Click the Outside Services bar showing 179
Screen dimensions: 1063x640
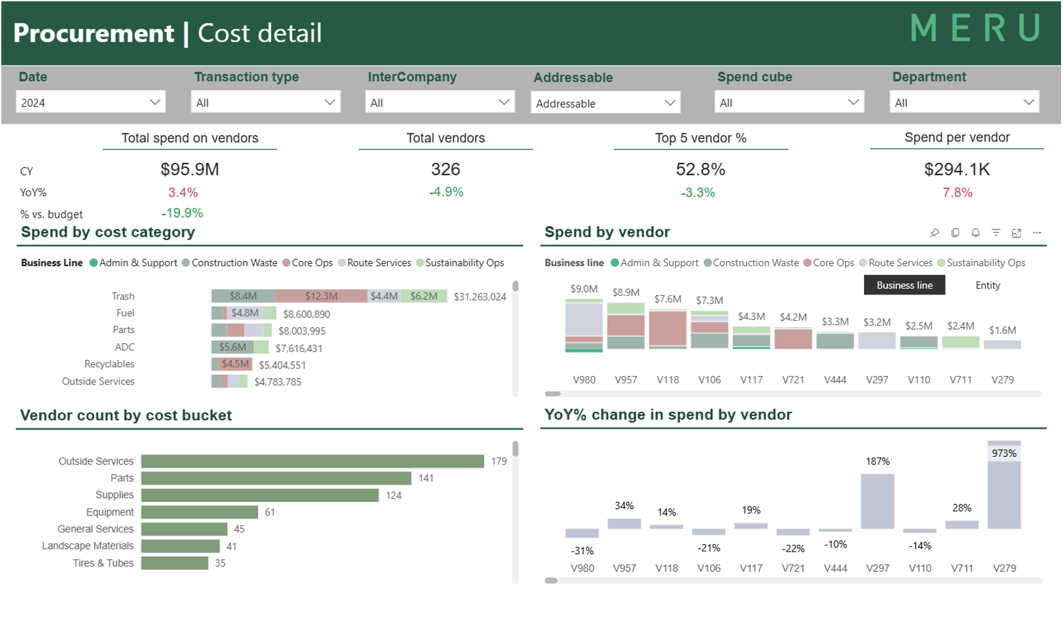[x=312, y=461]
